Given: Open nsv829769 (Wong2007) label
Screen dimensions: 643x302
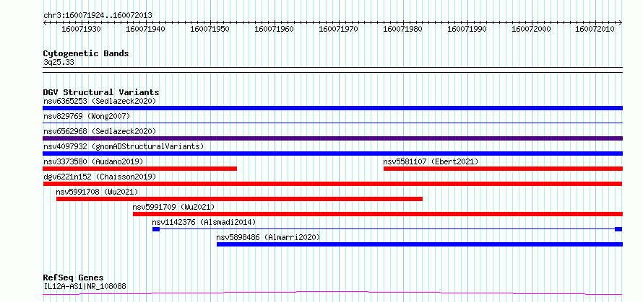Looking at the screenshot, I should [x=87, y=116].
